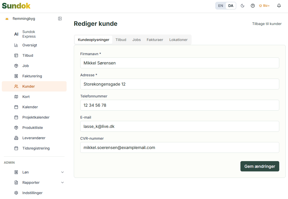This screenshot has width=288, height=199.
Task: Click the Job box icon
Action: pos(16,66)
